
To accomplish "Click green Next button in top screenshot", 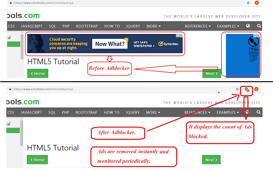I will (x=212, y=74).
